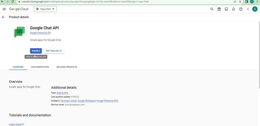Click the page vertical scrollbar
260x126 pixels.
coord(259,55)
